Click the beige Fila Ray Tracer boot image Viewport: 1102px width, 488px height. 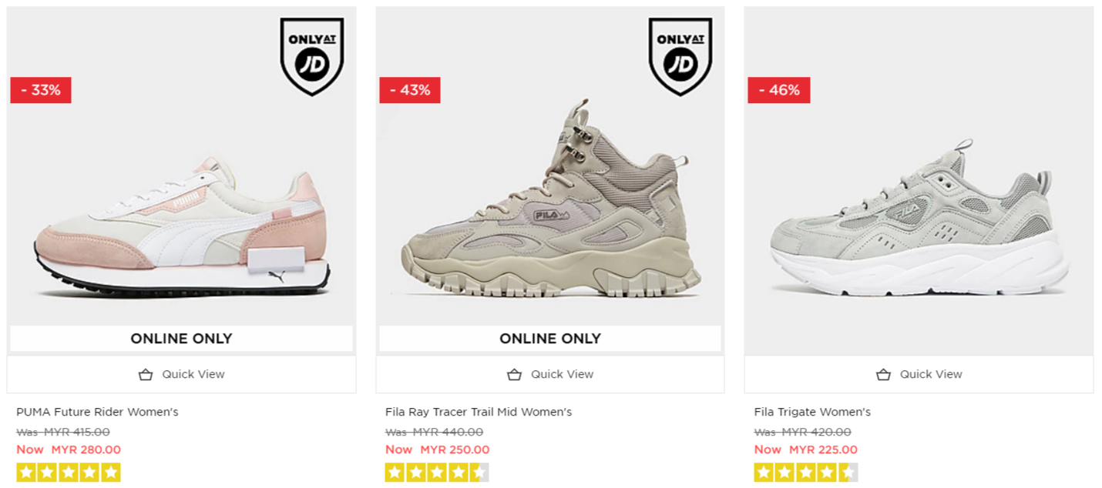click(x=550, y=208)
